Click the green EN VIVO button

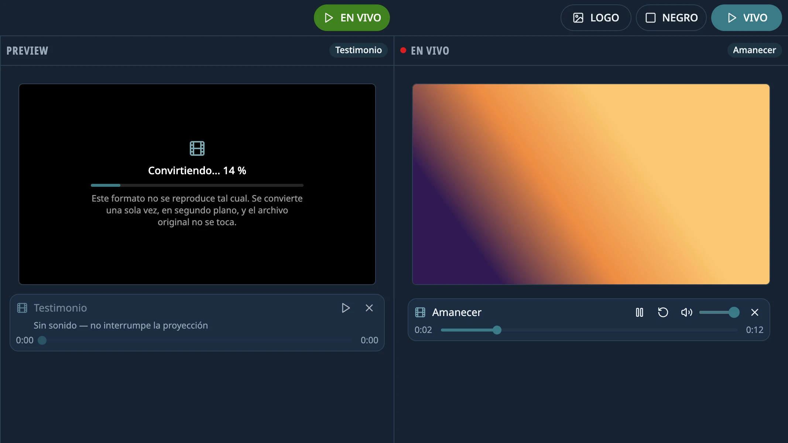click(352, 18)
